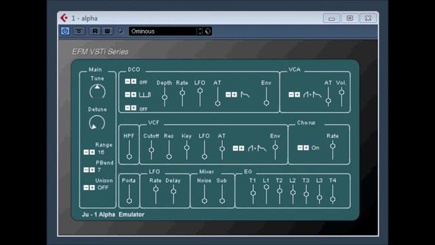Click the VCF AT slider handle

click(x=222, y=148)
